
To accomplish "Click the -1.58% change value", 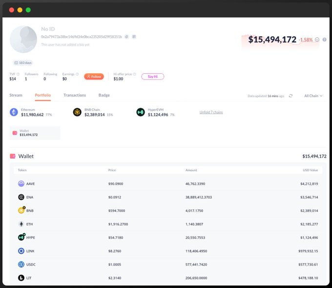I will tap(306, 40).
